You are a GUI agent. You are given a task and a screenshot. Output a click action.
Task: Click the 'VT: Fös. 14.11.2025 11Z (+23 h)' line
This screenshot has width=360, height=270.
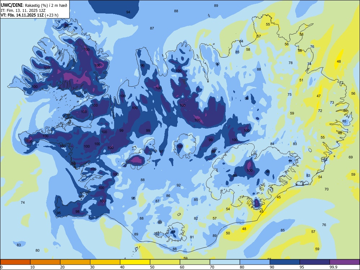pos(30,15)
